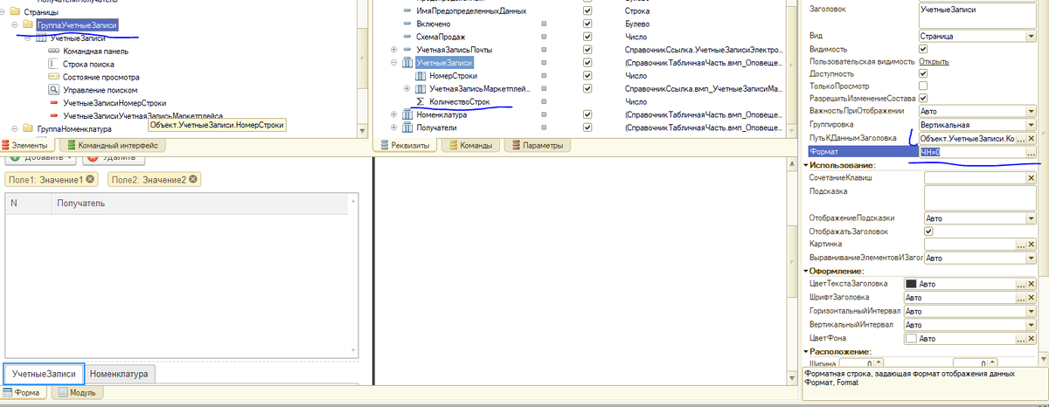This screenshot has width=1049, height=407.
Task: Click the ЦветТекстаЗаголовка black color swatch
Action: 911,285
